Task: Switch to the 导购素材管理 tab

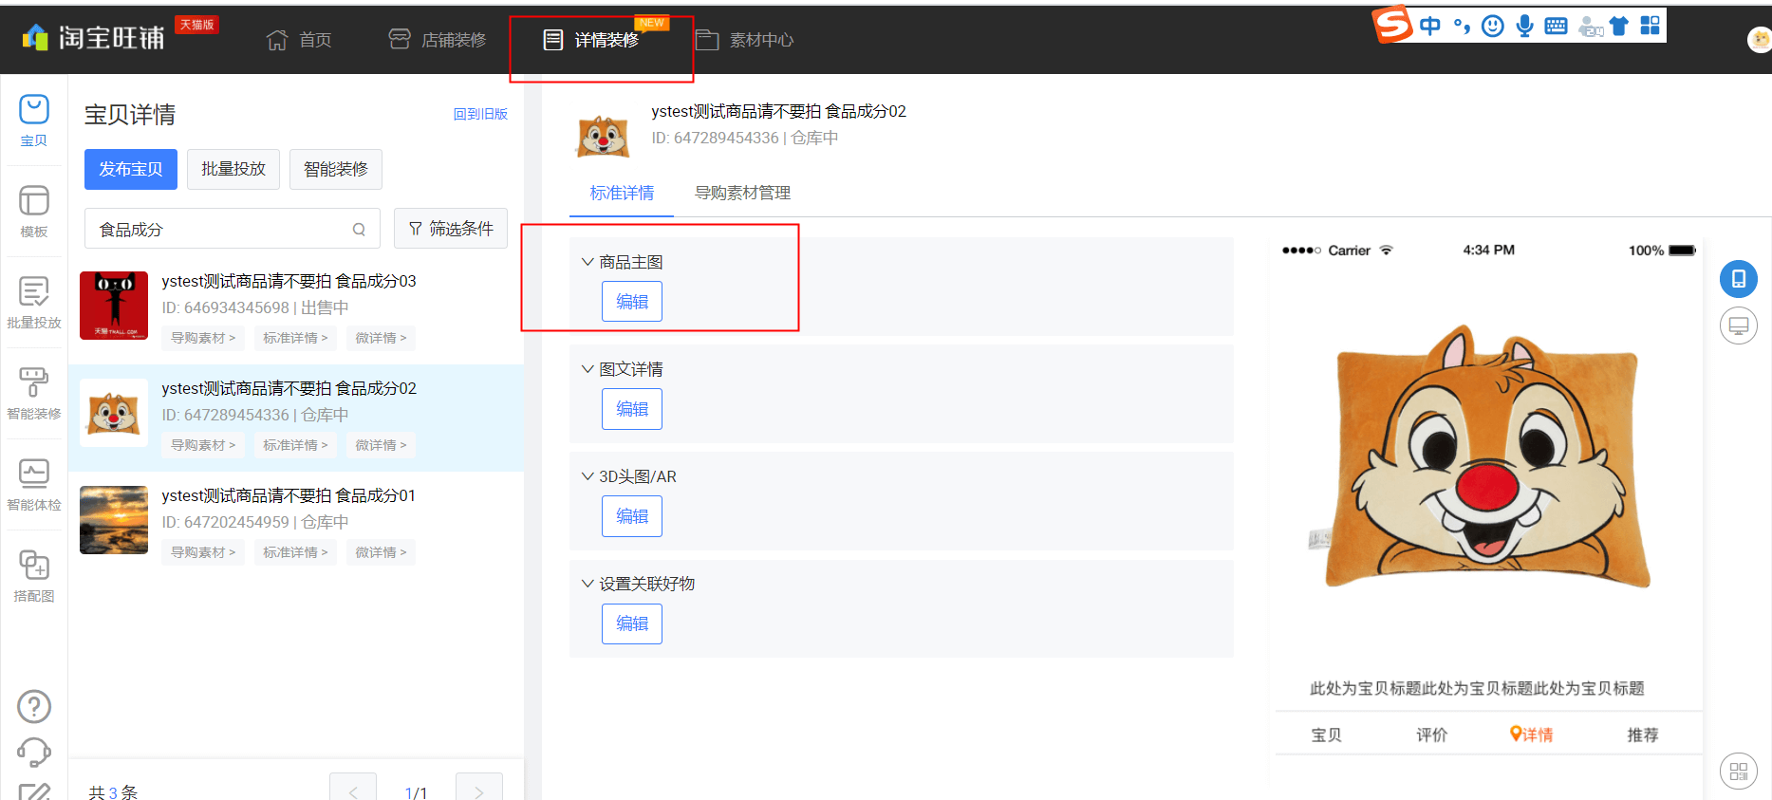Action: point(742,194)
